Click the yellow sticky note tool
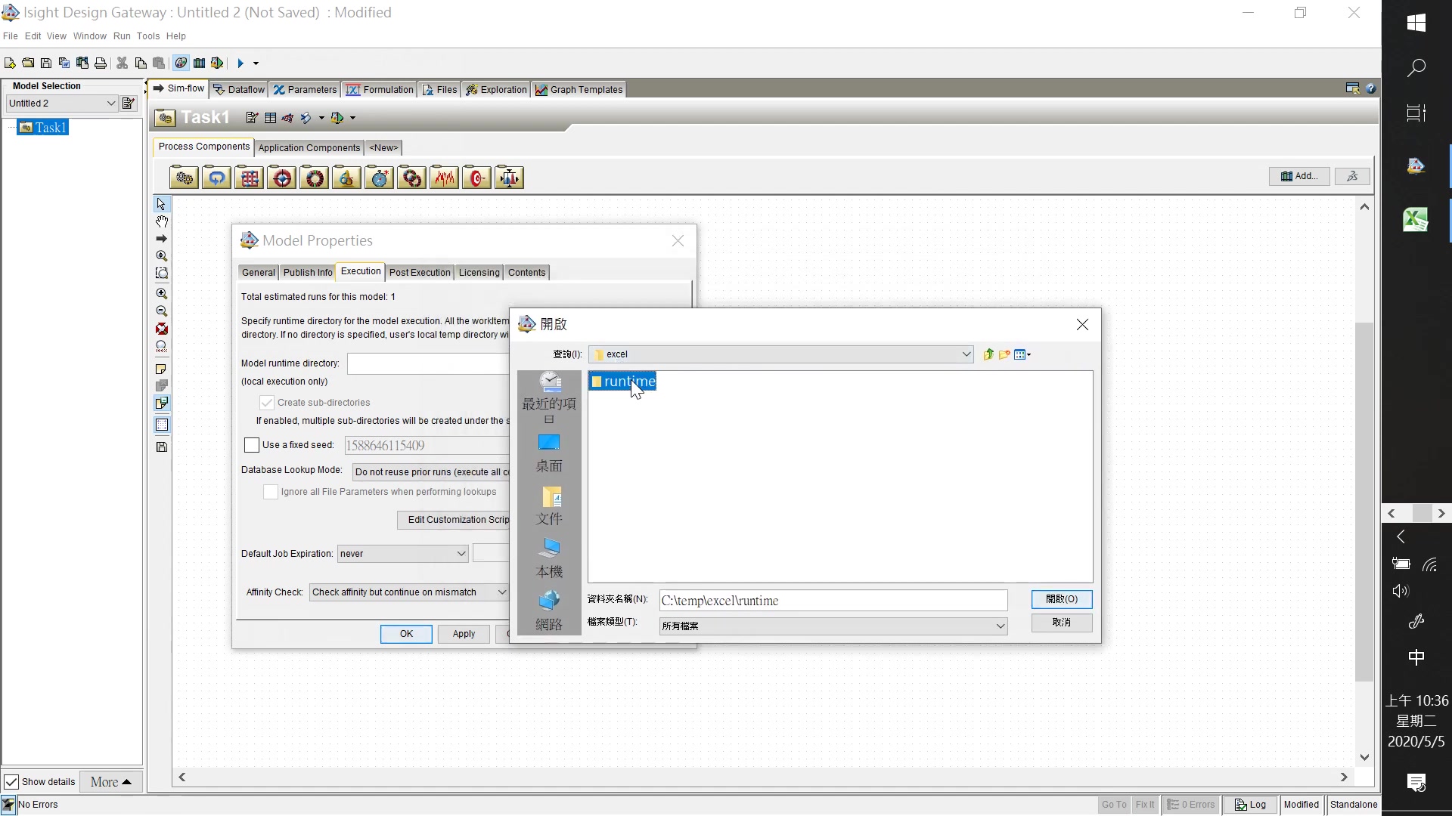Screen dimensions: 1452x816 pyautogui.click(x=161, y=369)
